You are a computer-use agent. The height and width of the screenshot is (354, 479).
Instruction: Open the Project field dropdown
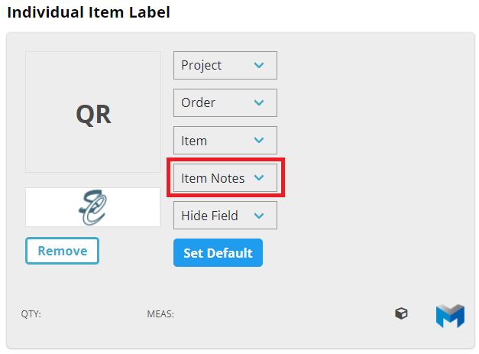tap(224, 66)
